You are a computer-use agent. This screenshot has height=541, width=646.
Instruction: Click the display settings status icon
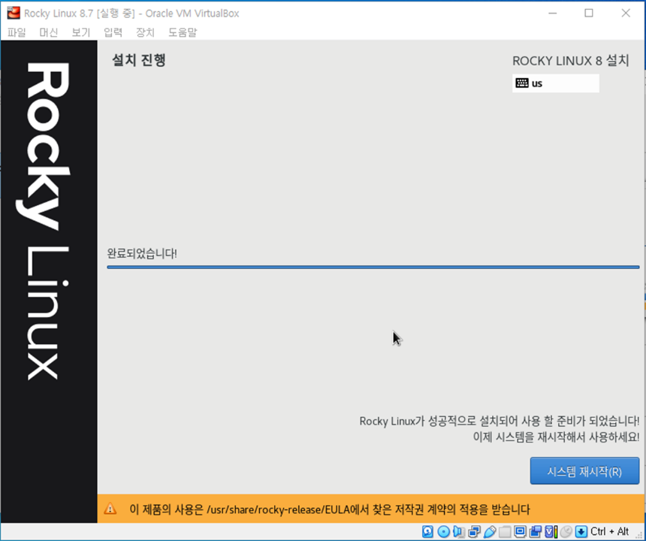pyautogui.click(x=520, y=531)
